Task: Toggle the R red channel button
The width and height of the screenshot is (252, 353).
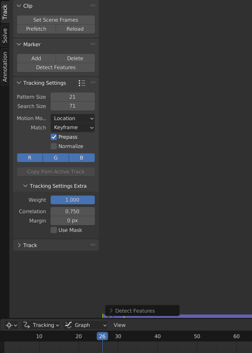Action: pos(30,158)
